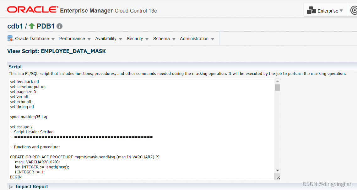Click the 'set timing off' line
Viewport: 357px width, 190px height.
(x=22, y=107)
